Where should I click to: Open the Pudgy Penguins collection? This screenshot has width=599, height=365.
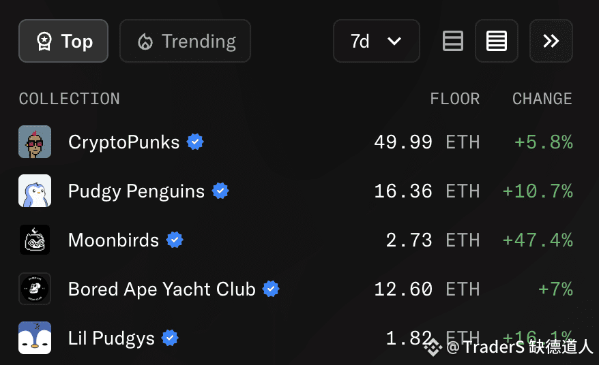(136, 191)
